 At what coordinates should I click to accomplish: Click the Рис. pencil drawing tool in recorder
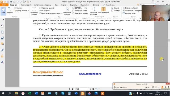pos(147,87)
